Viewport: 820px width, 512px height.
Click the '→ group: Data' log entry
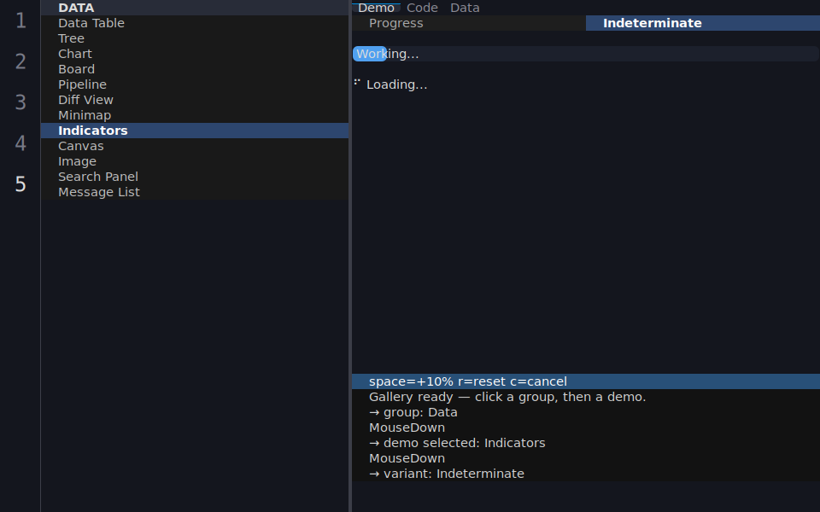(x=586, y=412)
